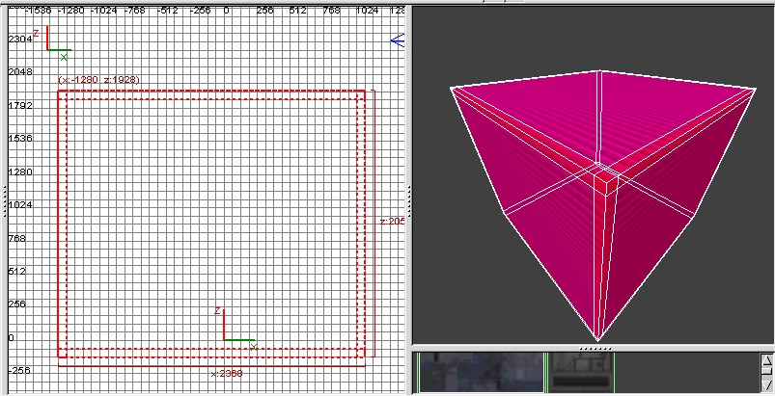775x396 pixels.
Task: Click the z height dimension label on right
Action: (x=390, y=221)
